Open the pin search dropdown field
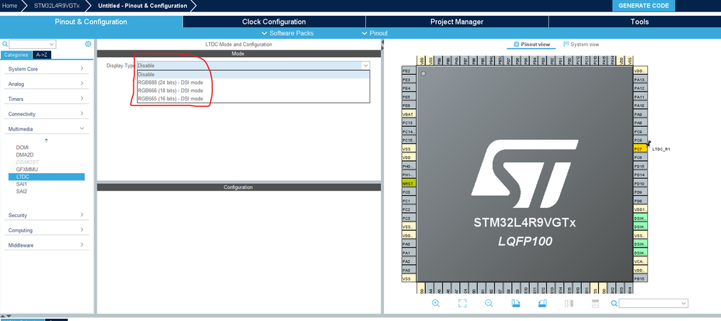Image resolution: width=721 pixels, height=321 pixels. point(653,303)
